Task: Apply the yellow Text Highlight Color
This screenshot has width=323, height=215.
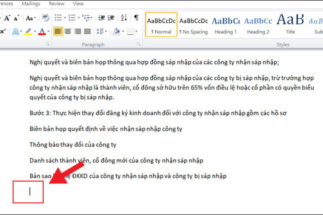Action: tap(28, 31)
